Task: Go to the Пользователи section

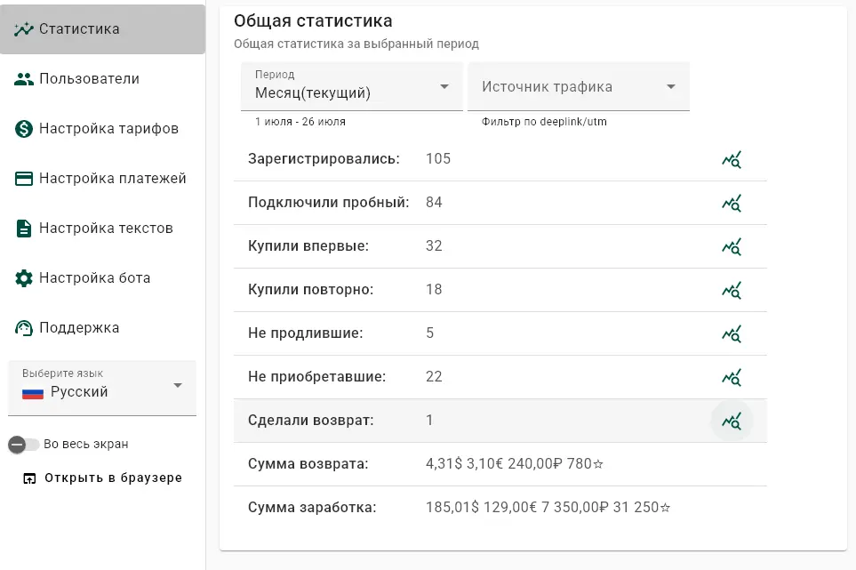Action: (x=102, y=79)
